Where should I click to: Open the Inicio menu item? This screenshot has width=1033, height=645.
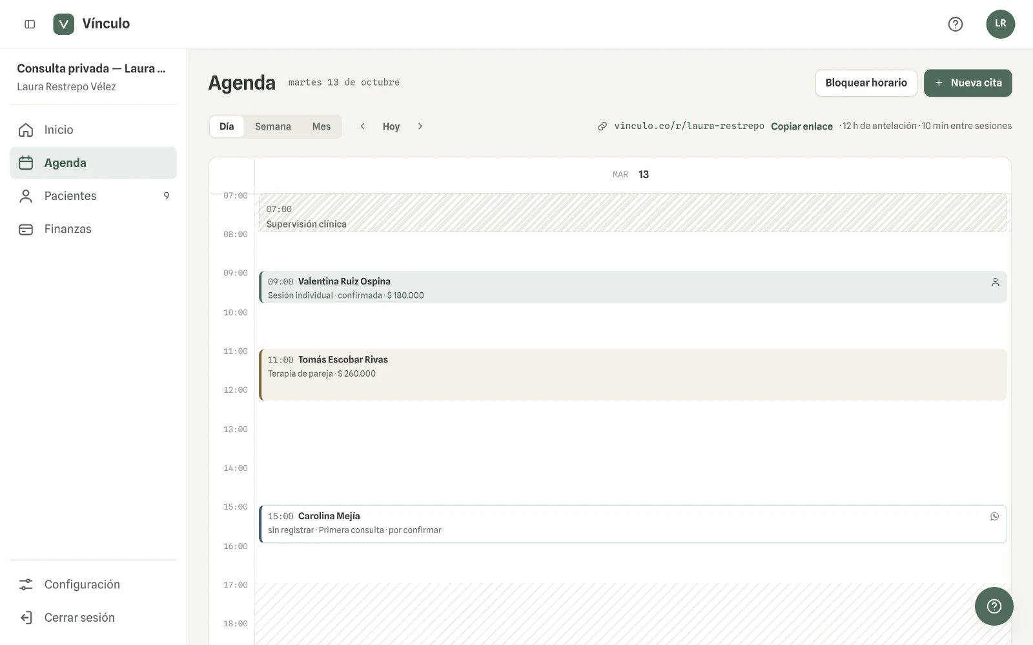pyautogui.click(x=93, y=130)
